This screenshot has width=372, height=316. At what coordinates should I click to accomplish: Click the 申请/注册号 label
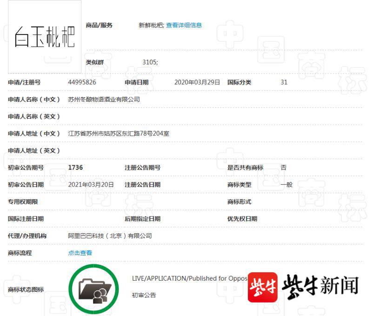(24, 82)
